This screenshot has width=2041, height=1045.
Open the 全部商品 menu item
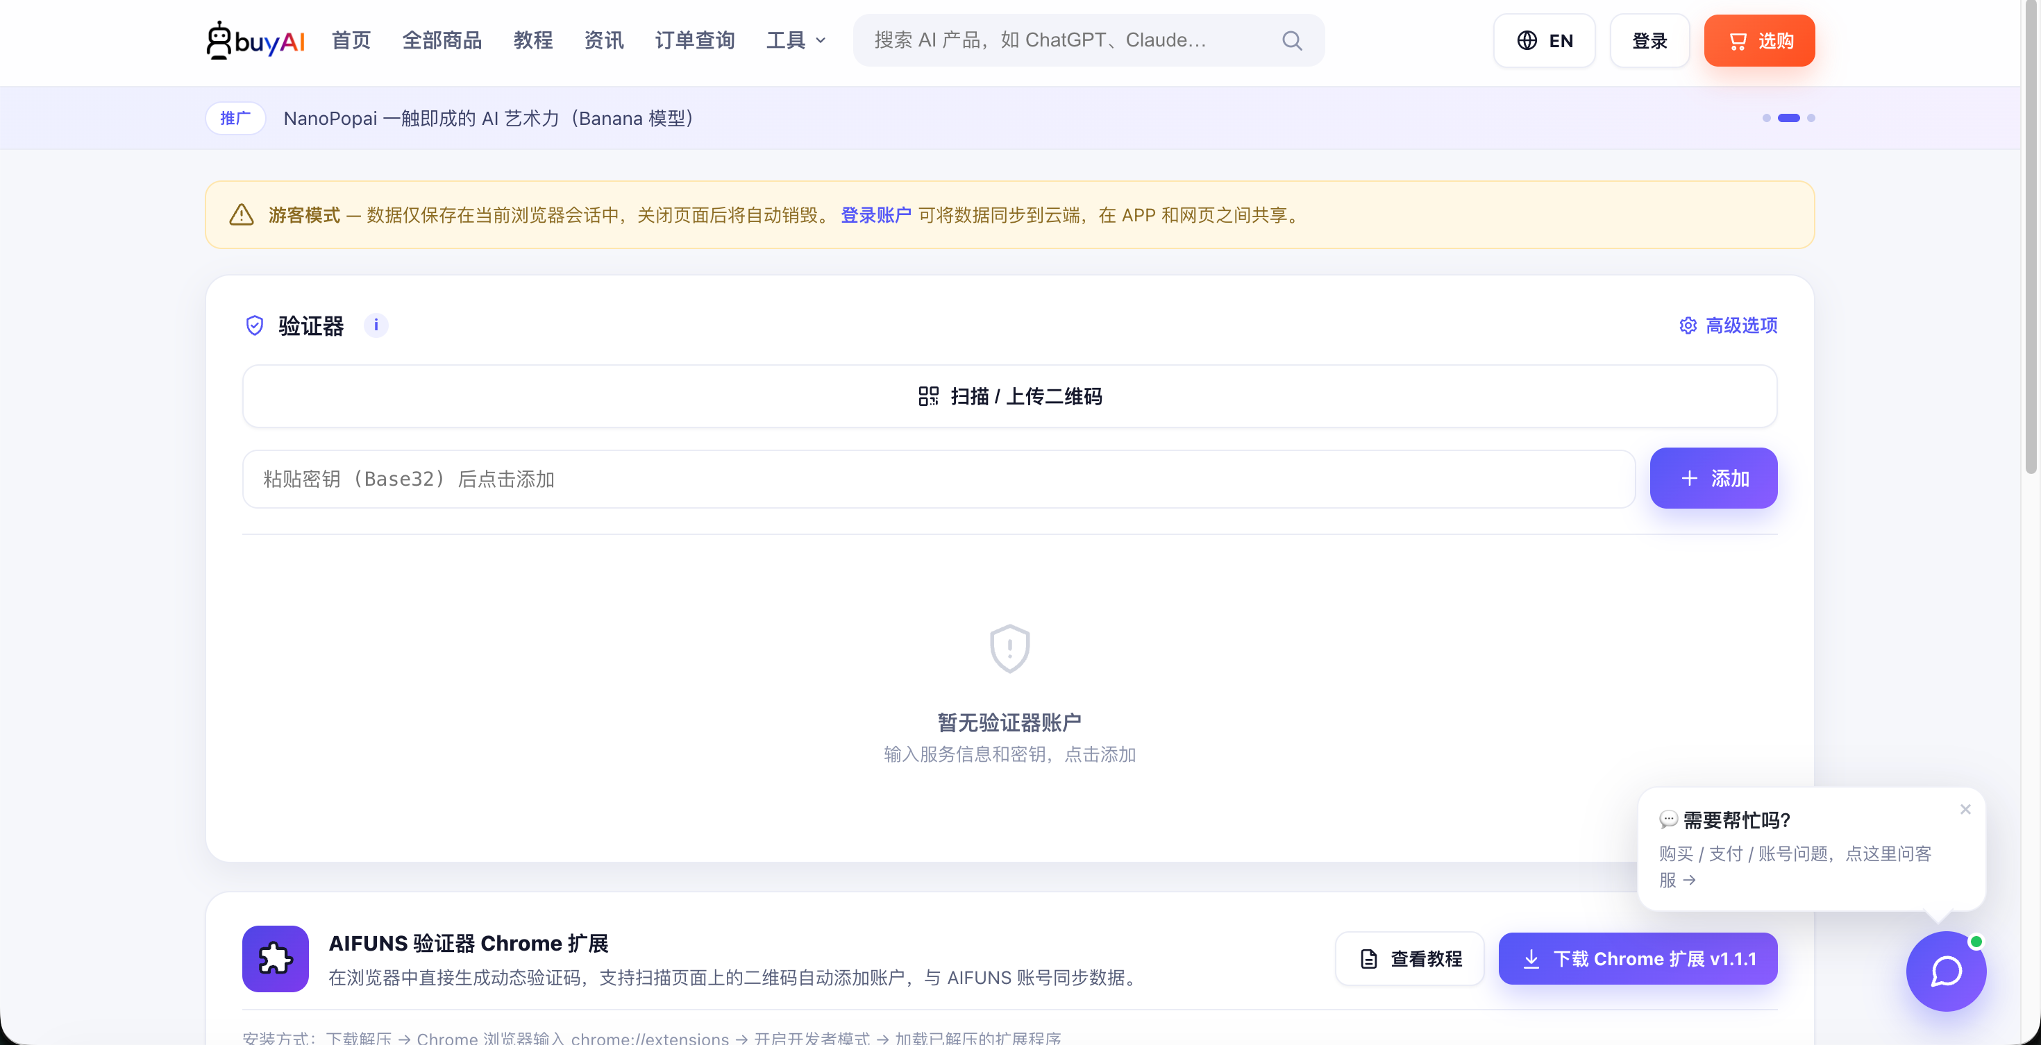click(x=442, y=40)
